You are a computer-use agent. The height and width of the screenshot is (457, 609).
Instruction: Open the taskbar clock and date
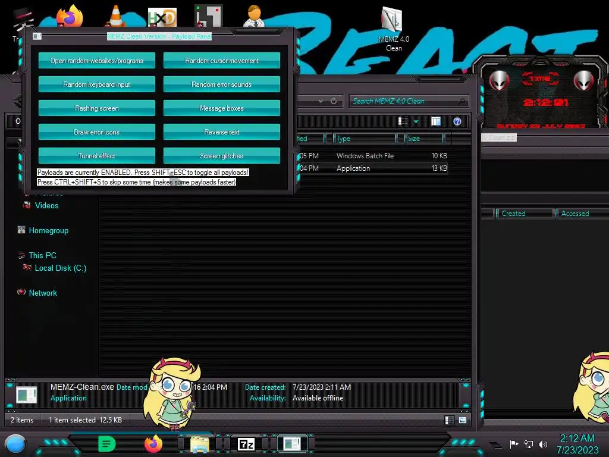[x=577, y=444]
